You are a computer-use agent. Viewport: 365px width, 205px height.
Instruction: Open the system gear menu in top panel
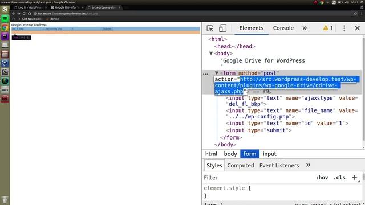pos(362,2)
